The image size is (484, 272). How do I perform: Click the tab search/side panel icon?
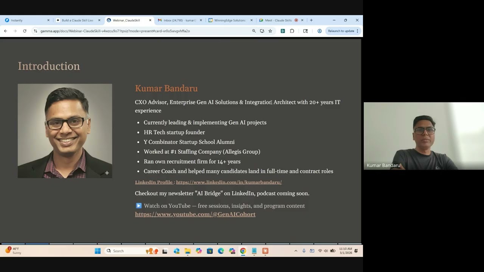pyautogui.click(x=306, y=31)
